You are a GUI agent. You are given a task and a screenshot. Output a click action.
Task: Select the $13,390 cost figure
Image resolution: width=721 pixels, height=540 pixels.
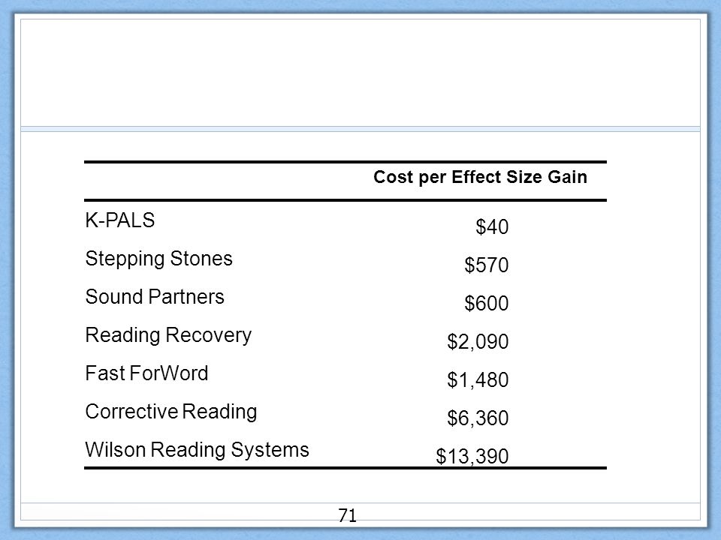472,456
